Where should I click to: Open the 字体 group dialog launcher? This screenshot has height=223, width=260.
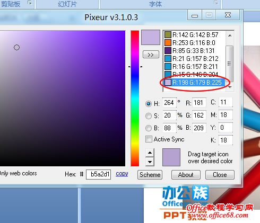[216, 3]
